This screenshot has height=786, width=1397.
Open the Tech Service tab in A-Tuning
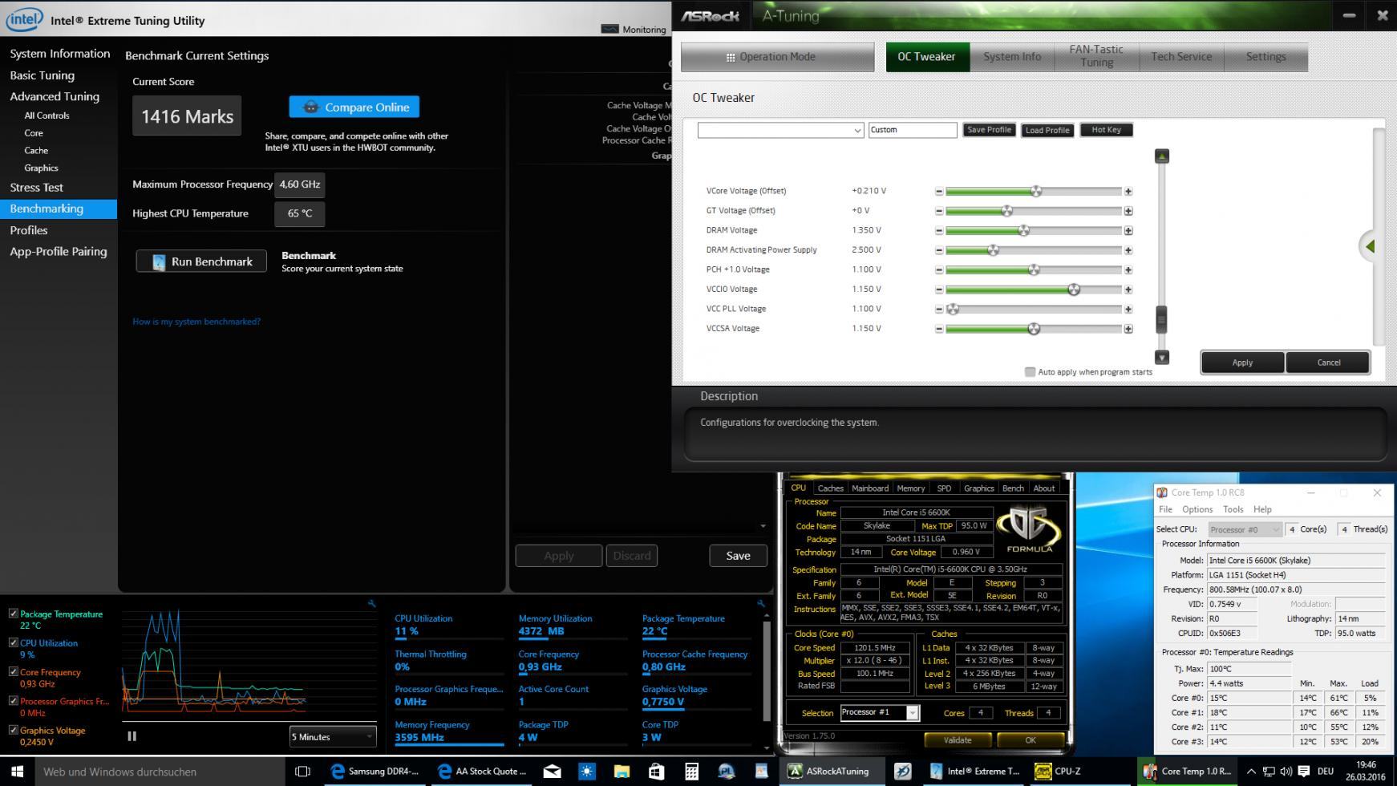coord(1181,57)
